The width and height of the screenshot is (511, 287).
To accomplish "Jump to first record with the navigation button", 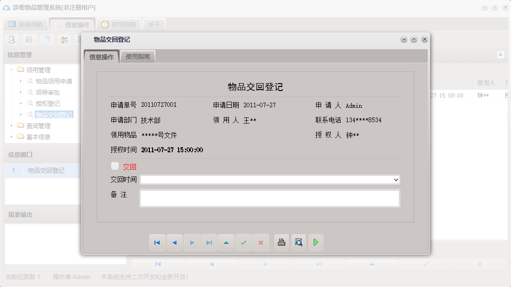I will pyautogui.click(x=157, y=242).
